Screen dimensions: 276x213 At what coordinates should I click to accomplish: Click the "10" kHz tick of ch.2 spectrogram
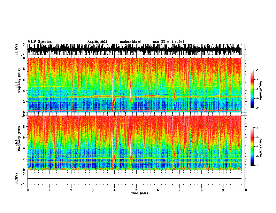coord(24,116)
